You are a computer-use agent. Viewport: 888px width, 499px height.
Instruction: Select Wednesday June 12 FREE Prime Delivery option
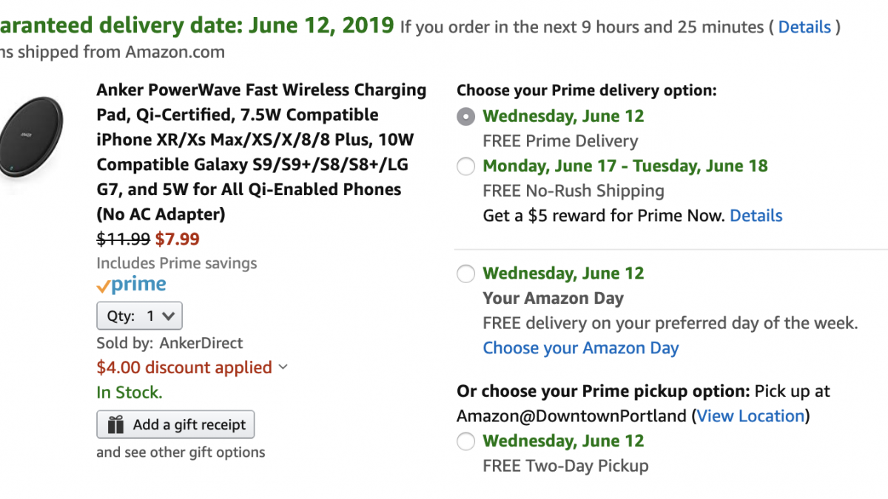click(465, 117)
